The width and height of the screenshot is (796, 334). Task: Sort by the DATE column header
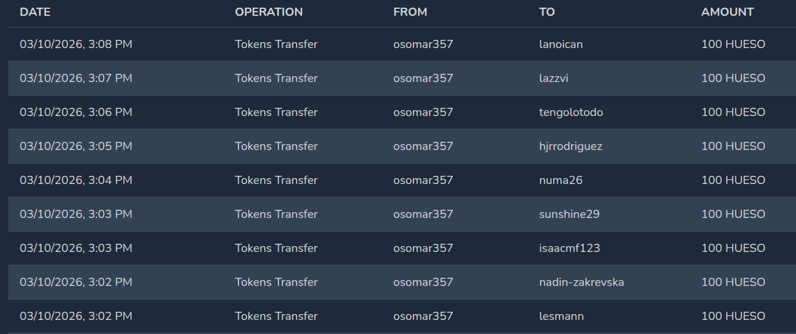pyautogui.click(x=35, y=12)
